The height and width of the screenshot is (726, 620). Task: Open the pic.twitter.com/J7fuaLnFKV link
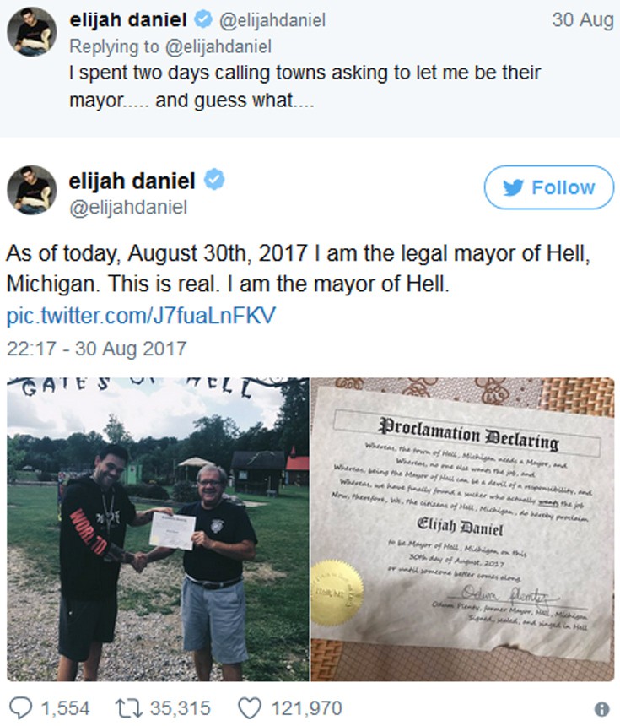141,316
